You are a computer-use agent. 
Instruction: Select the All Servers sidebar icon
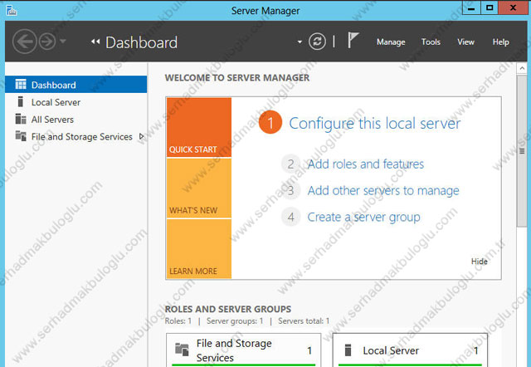(x=21, y=119)
